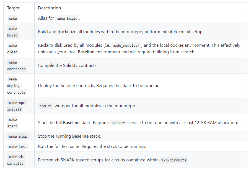
Task: Click the 'make zk-circuits' target code
Action: pyautogui.click(x=16, y=160)
